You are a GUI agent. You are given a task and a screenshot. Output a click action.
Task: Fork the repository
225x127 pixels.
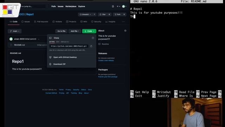[117, 14]
